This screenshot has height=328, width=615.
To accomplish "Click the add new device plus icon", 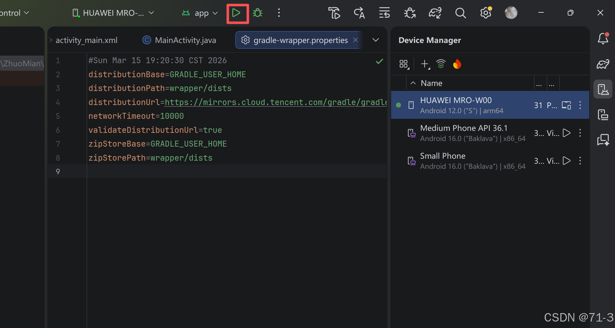I will (x=425, y=64).
